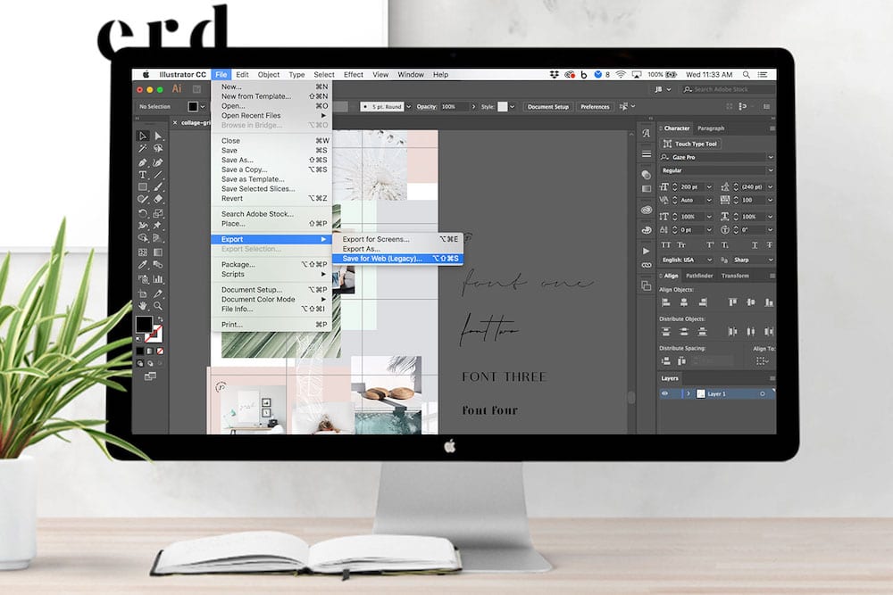Select the Direct Selection tool
Screen dimensions: 893x595
coord(158,136)
